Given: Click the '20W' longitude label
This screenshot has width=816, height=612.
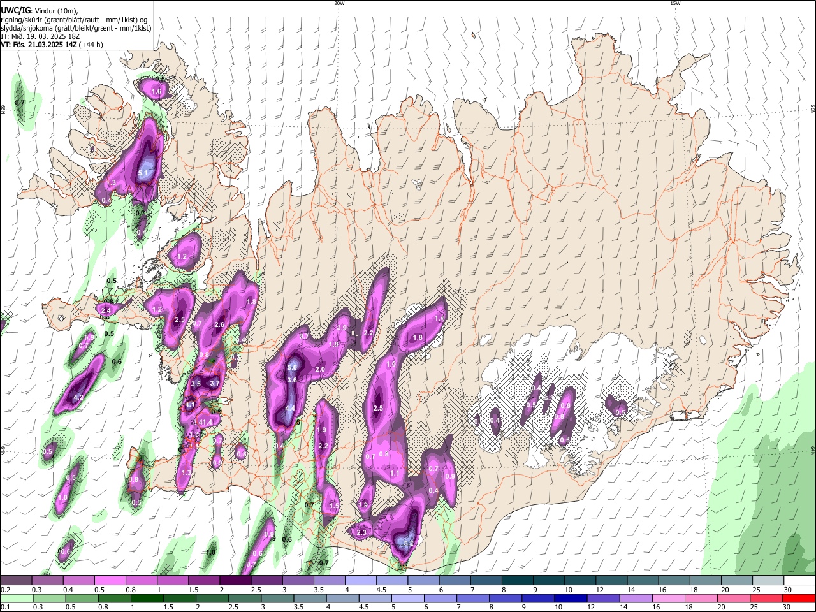Looking at the screenshot, I should pos(339,3).
